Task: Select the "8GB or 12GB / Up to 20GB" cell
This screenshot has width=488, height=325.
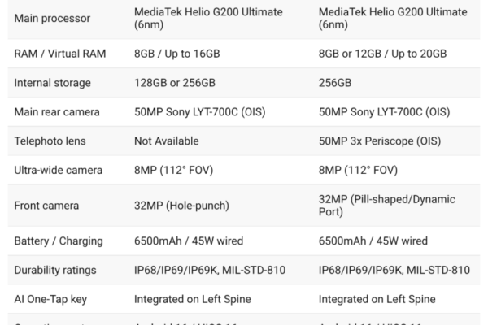Action: point(382,54)
